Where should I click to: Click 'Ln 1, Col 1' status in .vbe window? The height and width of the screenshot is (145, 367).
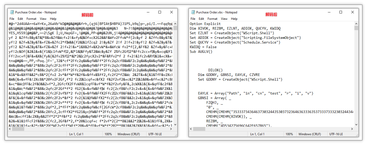point(76,134)
